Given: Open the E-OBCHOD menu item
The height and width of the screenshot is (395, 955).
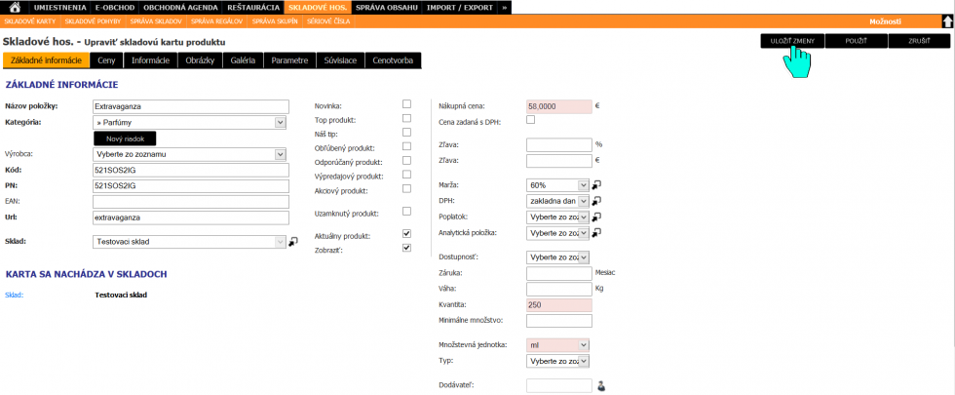Looking at the screenshot, I should click(114, 8).
